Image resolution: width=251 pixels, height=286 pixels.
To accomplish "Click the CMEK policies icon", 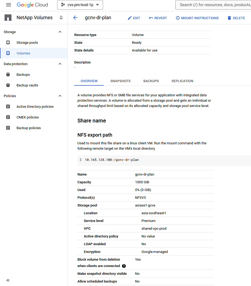I will (x=8, y=117).
